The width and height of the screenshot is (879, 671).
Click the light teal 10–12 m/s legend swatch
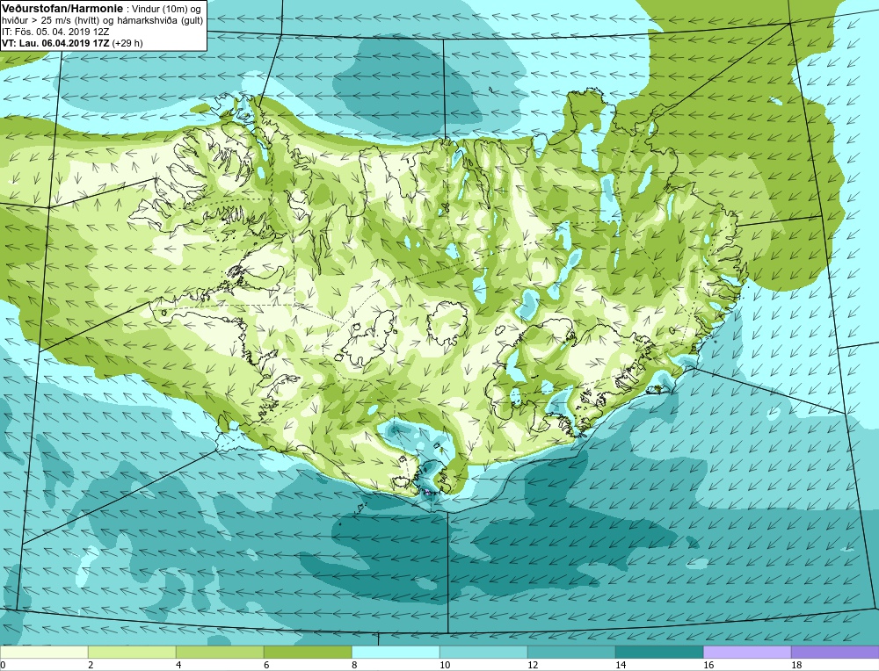(483, 652)
